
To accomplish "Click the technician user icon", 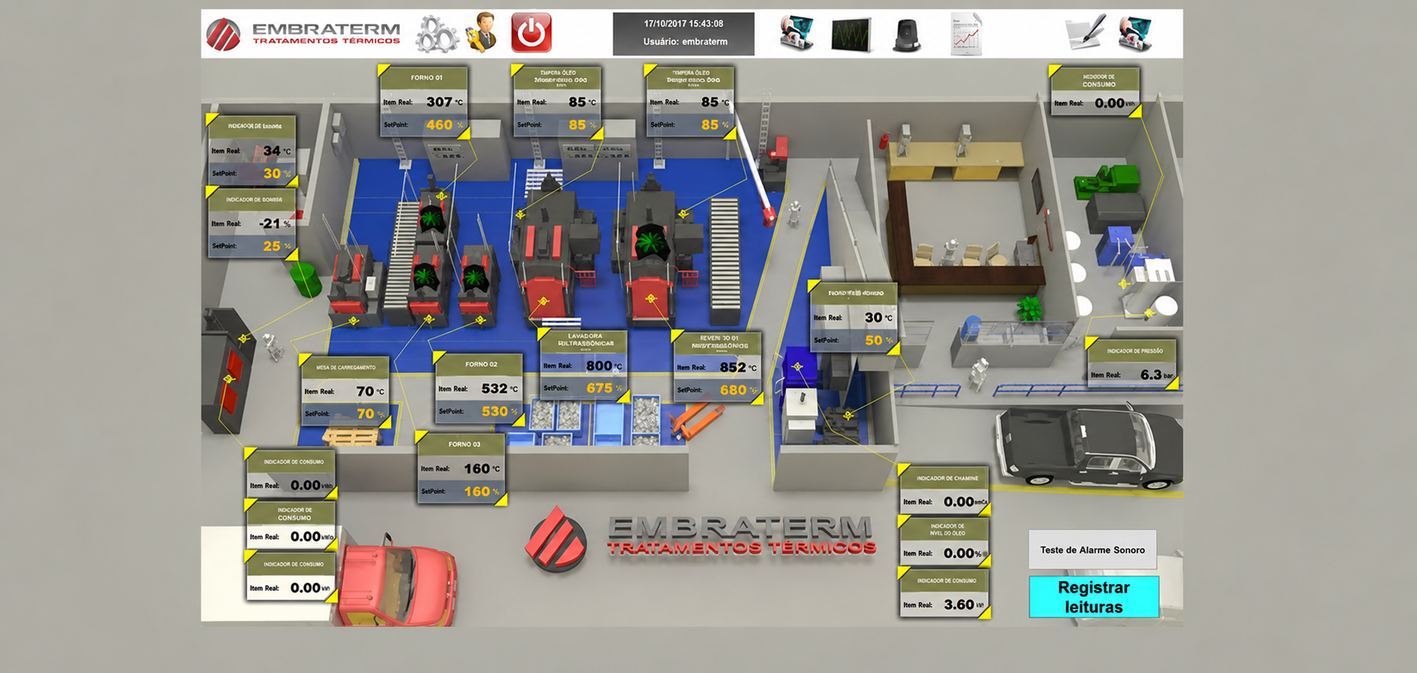I will [x=483, y=33].
